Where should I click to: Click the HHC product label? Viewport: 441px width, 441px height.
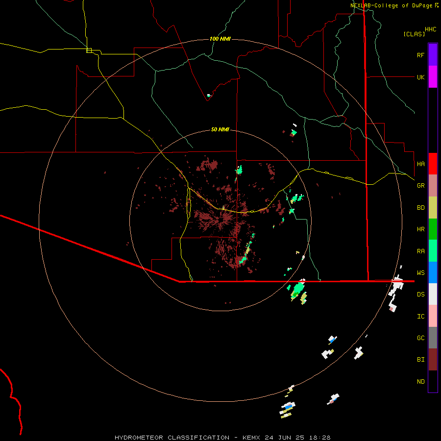430,29
